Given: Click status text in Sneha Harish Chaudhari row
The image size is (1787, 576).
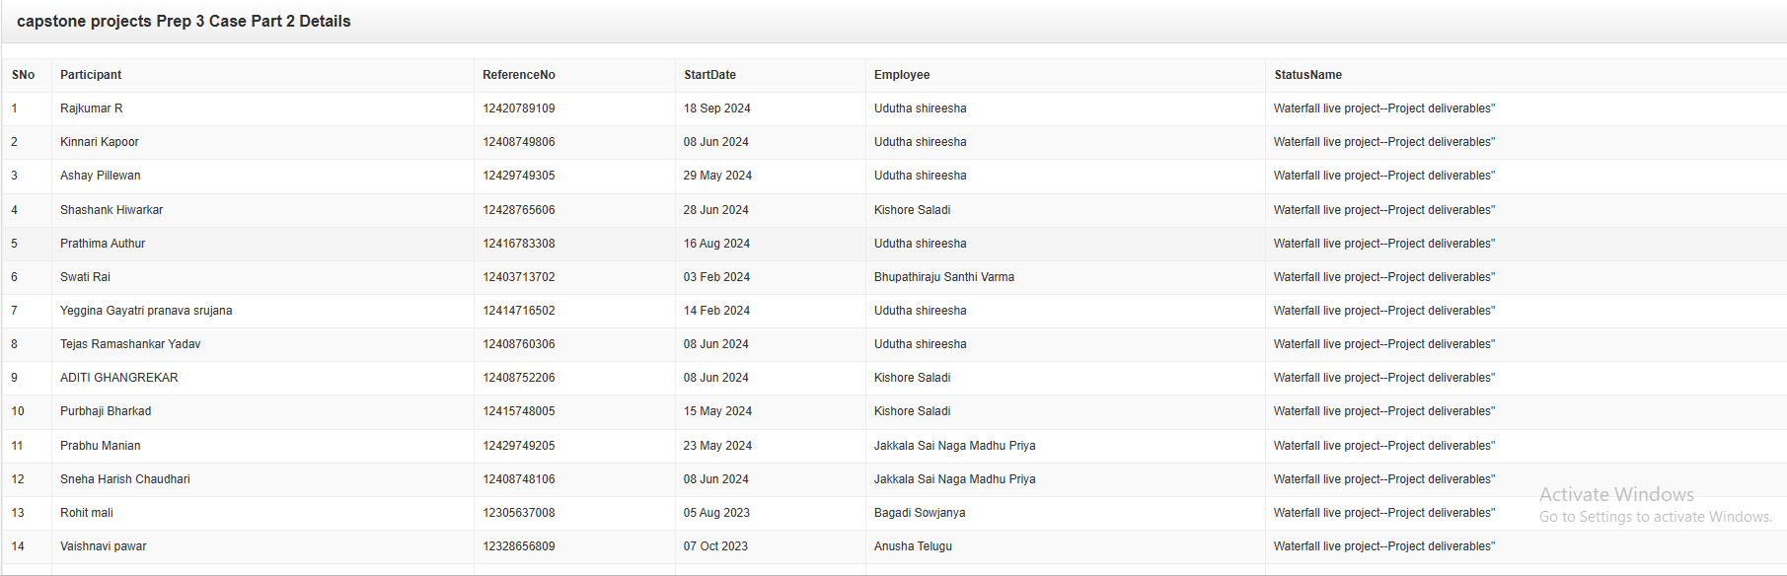Looking at the screenshot, I should pos(1383,479).
